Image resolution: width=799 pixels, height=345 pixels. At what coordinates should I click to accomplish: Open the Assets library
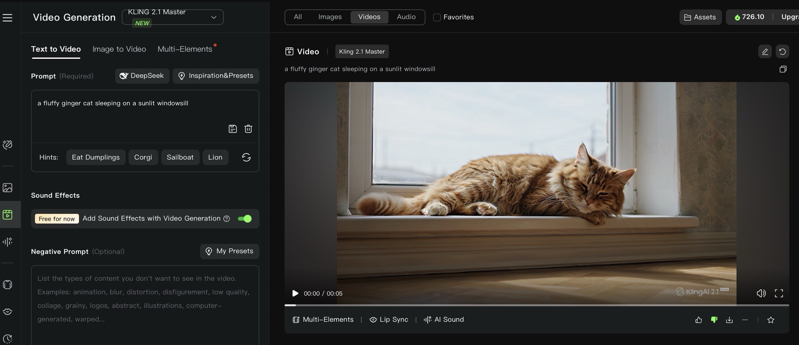point(700,17)
